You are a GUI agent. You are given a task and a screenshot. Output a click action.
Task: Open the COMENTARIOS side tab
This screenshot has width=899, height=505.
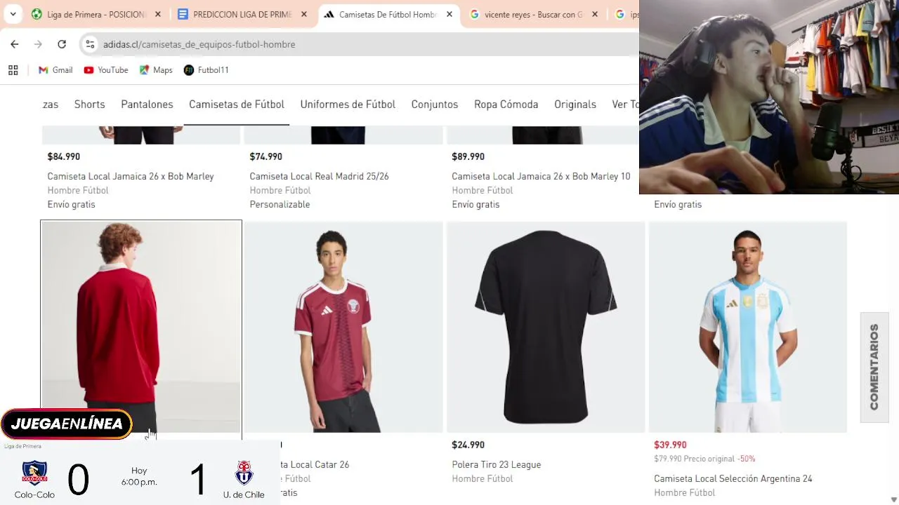874,367
